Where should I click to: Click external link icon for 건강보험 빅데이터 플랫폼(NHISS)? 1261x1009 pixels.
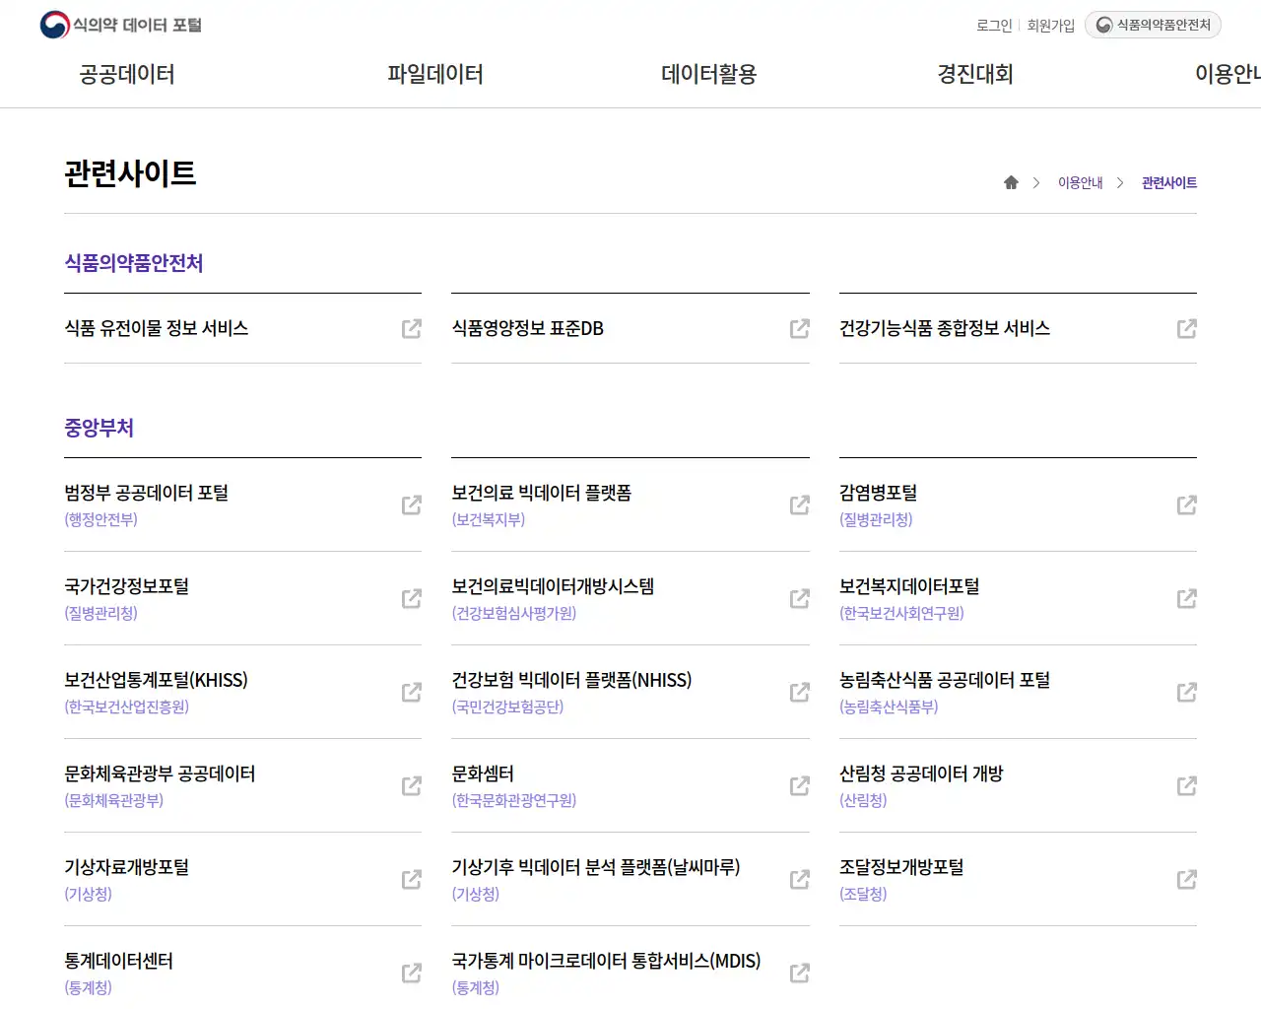coord(800,692)
